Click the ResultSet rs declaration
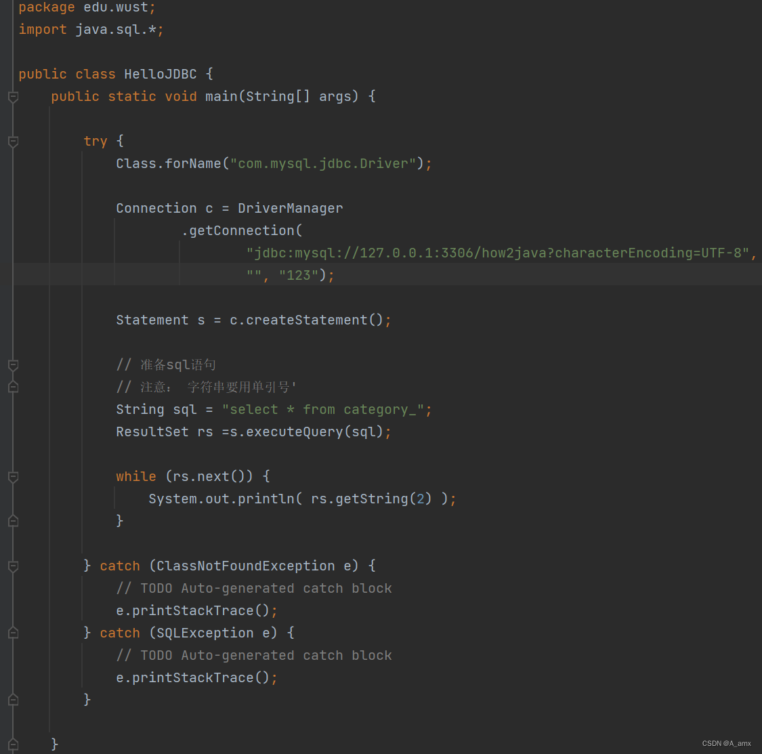 tap(165, 432)
